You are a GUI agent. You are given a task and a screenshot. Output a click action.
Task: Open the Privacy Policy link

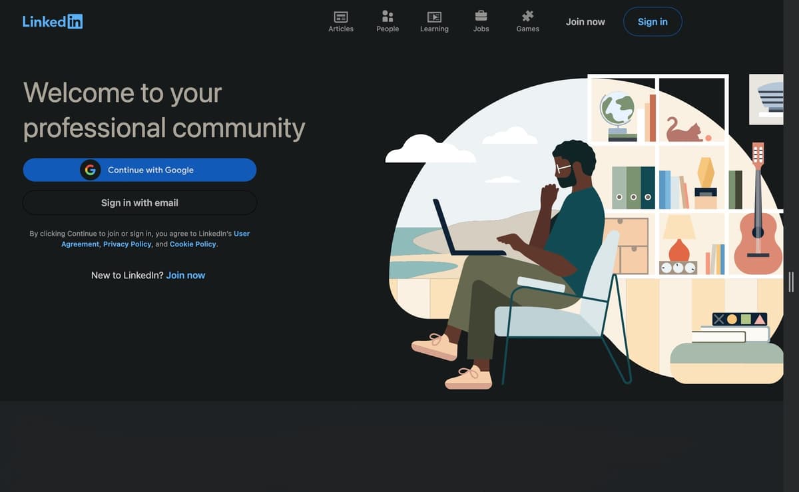[127, 244]
